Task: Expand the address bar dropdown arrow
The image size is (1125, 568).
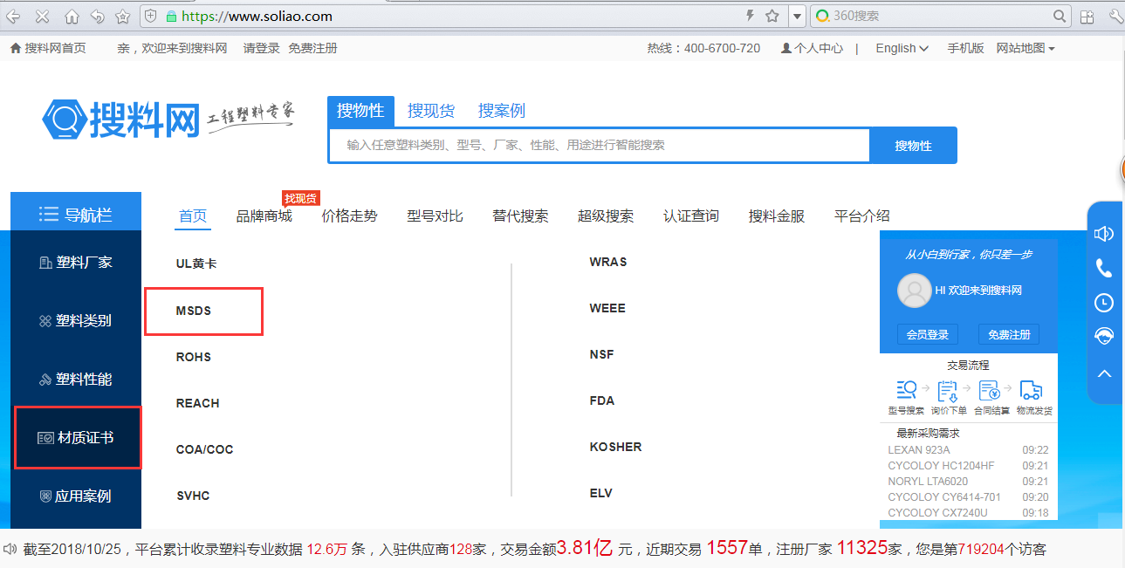Action: [x=796, y=17]
